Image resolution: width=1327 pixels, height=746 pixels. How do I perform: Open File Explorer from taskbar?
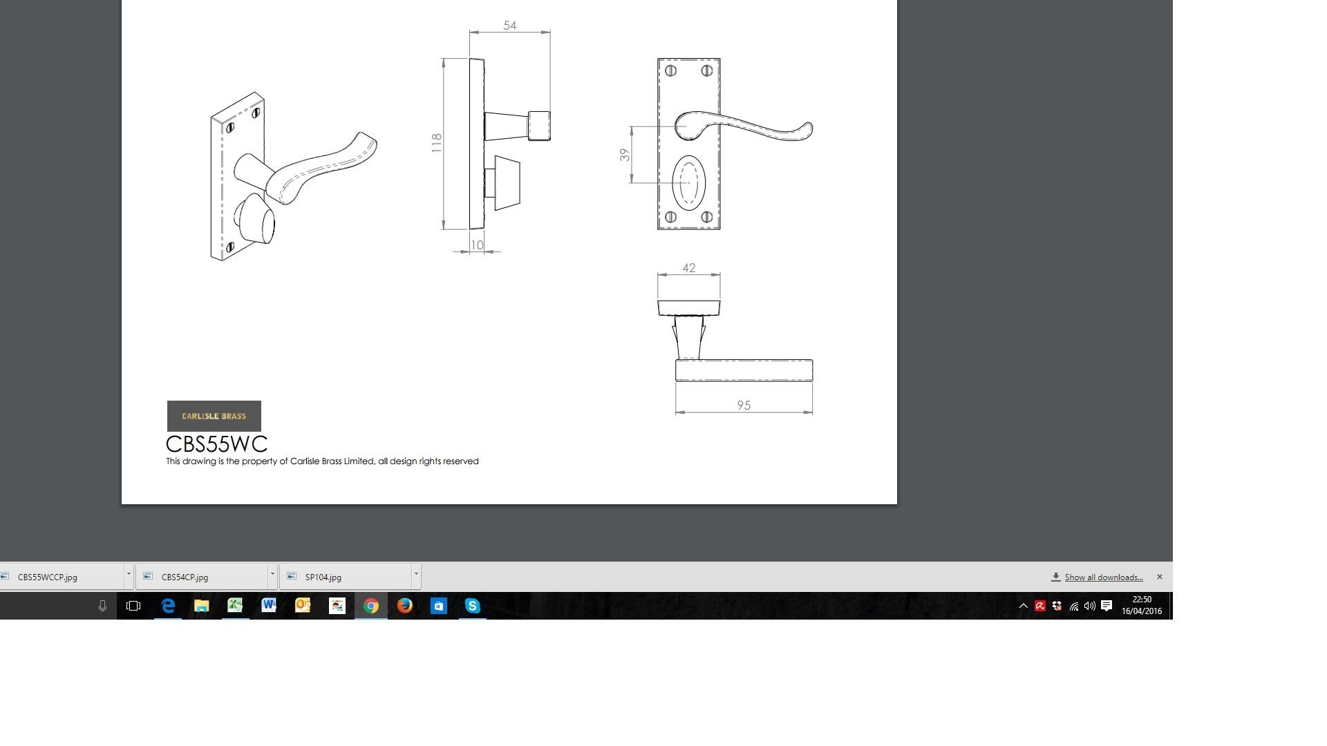click(x=201, y=606)
